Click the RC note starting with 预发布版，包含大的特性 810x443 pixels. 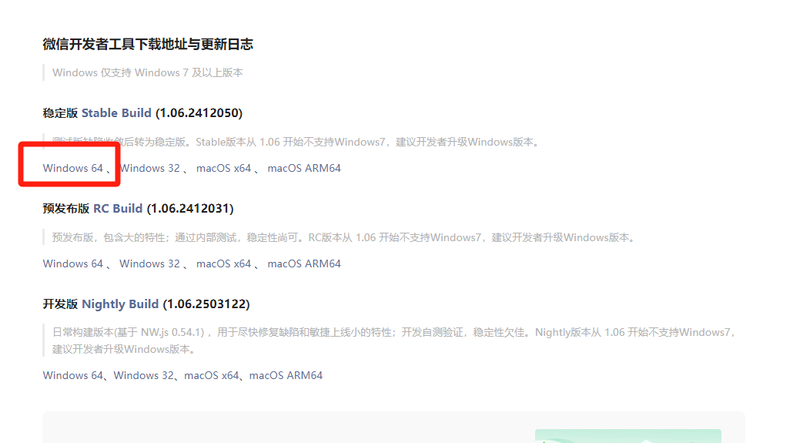tap(344, 237)
